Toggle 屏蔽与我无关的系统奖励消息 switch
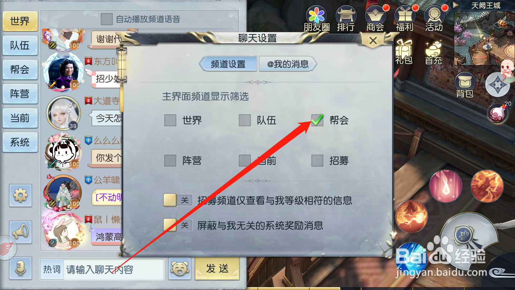The width and height of the screenshot is (515, 290). pos(178,225)
